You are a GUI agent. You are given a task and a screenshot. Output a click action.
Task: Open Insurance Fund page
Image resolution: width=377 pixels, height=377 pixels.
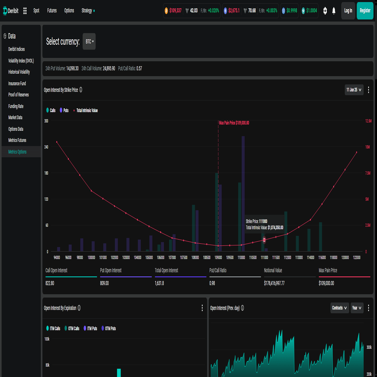pyautogui.click(x=17, y=84)
